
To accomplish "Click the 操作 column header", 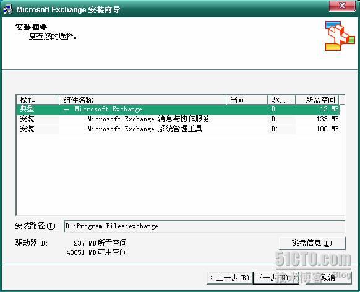I will pyautogui.click(x=38, y=100).
